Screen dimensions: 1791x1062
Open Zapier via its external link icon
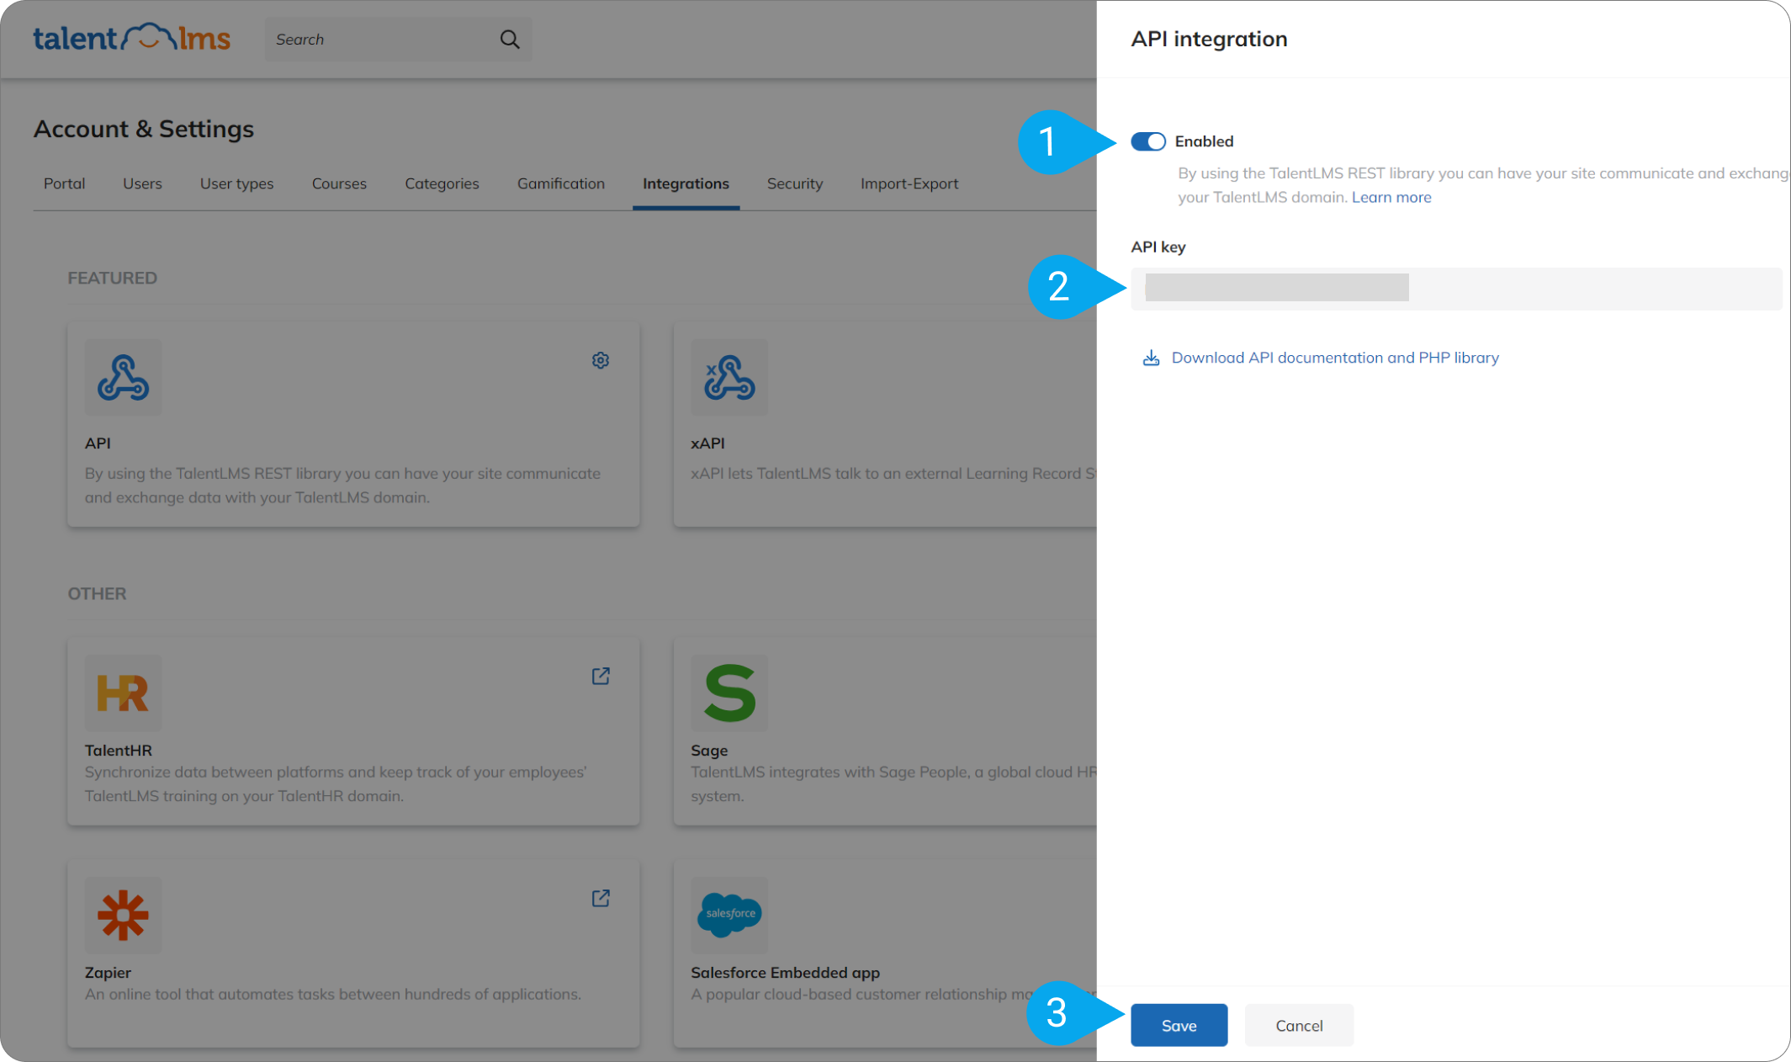(601, 899)
